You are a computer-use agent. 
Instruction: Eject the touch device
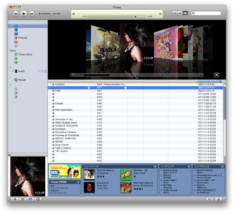click(45, 71)
